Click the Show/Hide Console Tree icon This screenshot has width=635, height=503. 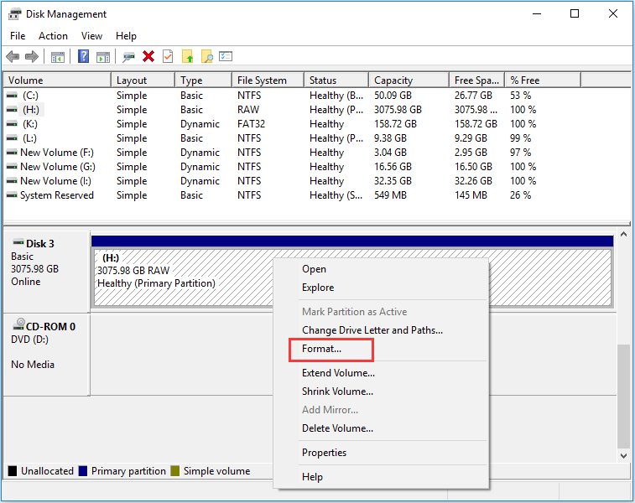pos(58,57)
